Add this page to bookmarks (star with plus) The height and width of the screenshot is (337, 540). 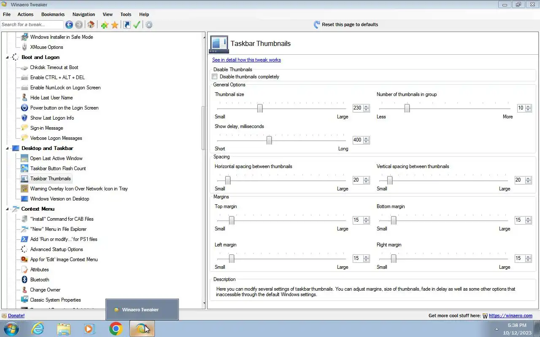click(x=105, y=25)
